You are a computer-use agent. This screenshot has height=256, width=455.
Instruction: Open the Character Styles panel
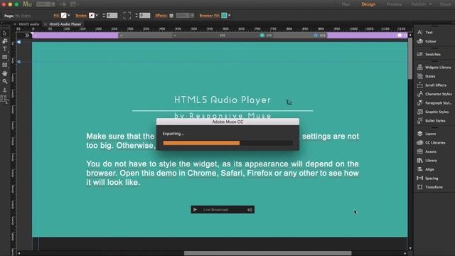[434, 94]
